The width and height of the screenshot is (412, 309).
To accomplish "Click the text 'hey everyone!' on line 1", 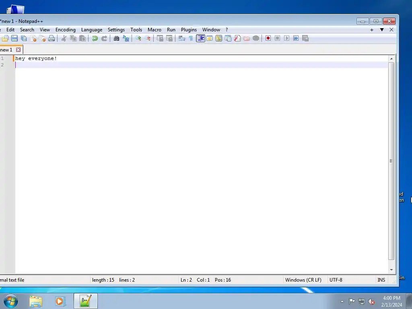I will (36, 58).
